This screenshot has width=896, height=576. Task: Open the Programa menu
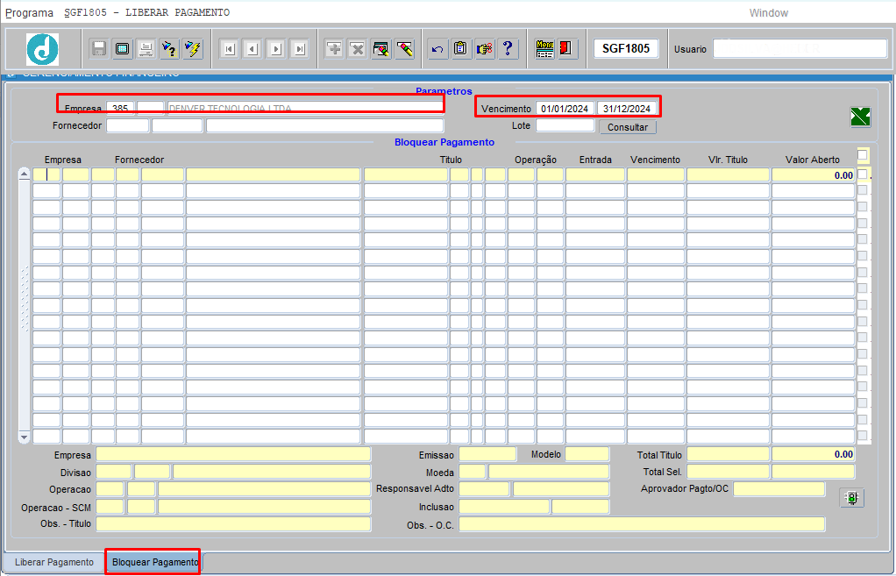pyautogui.click(x=29, y=12)
